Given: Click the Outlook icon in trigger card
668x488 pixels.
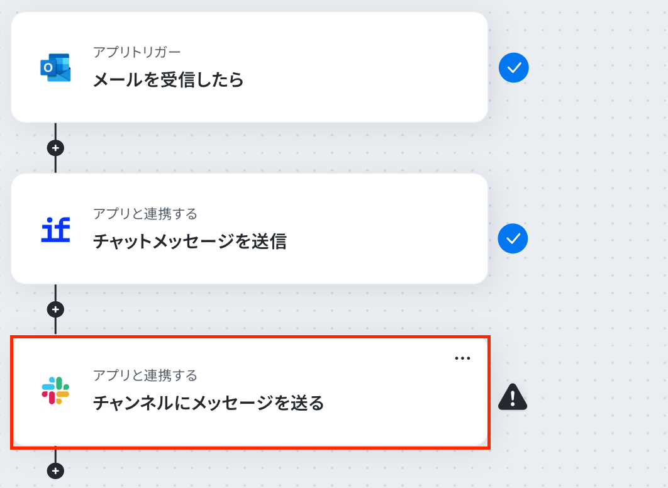Looking at the screenshot, I should coord(55,68).
